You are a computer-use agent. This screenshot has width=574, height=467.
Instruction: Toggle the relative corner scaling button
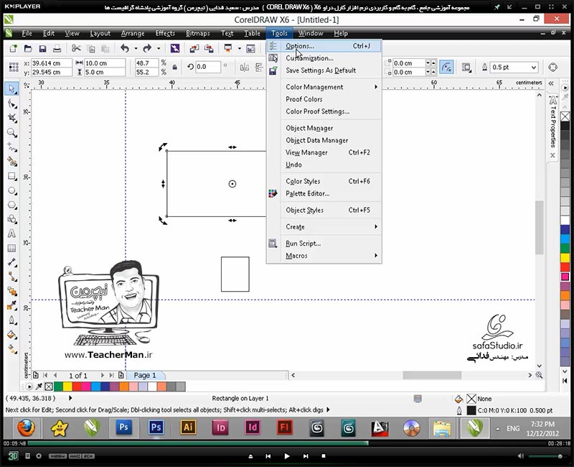coord(446,67)
